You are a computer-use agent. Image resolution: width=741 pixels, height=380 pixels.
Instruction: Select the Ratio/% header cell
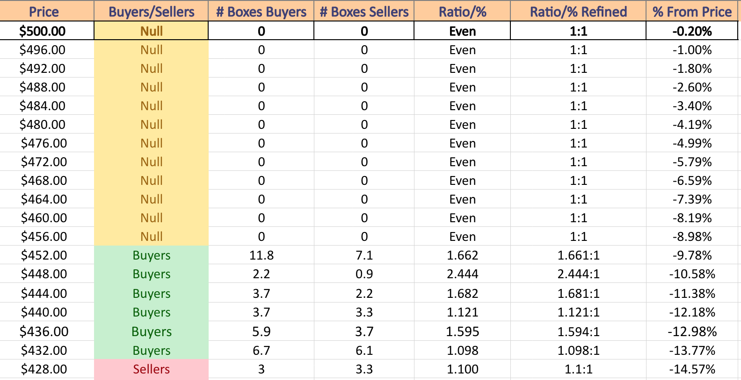point(462,11)
